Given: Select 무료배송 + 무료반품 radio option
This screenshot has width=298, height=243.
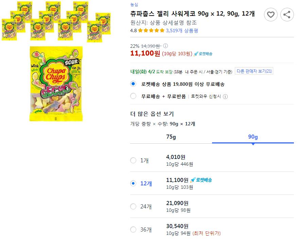Looking at the screenshot, I should [x=133, y=96].
